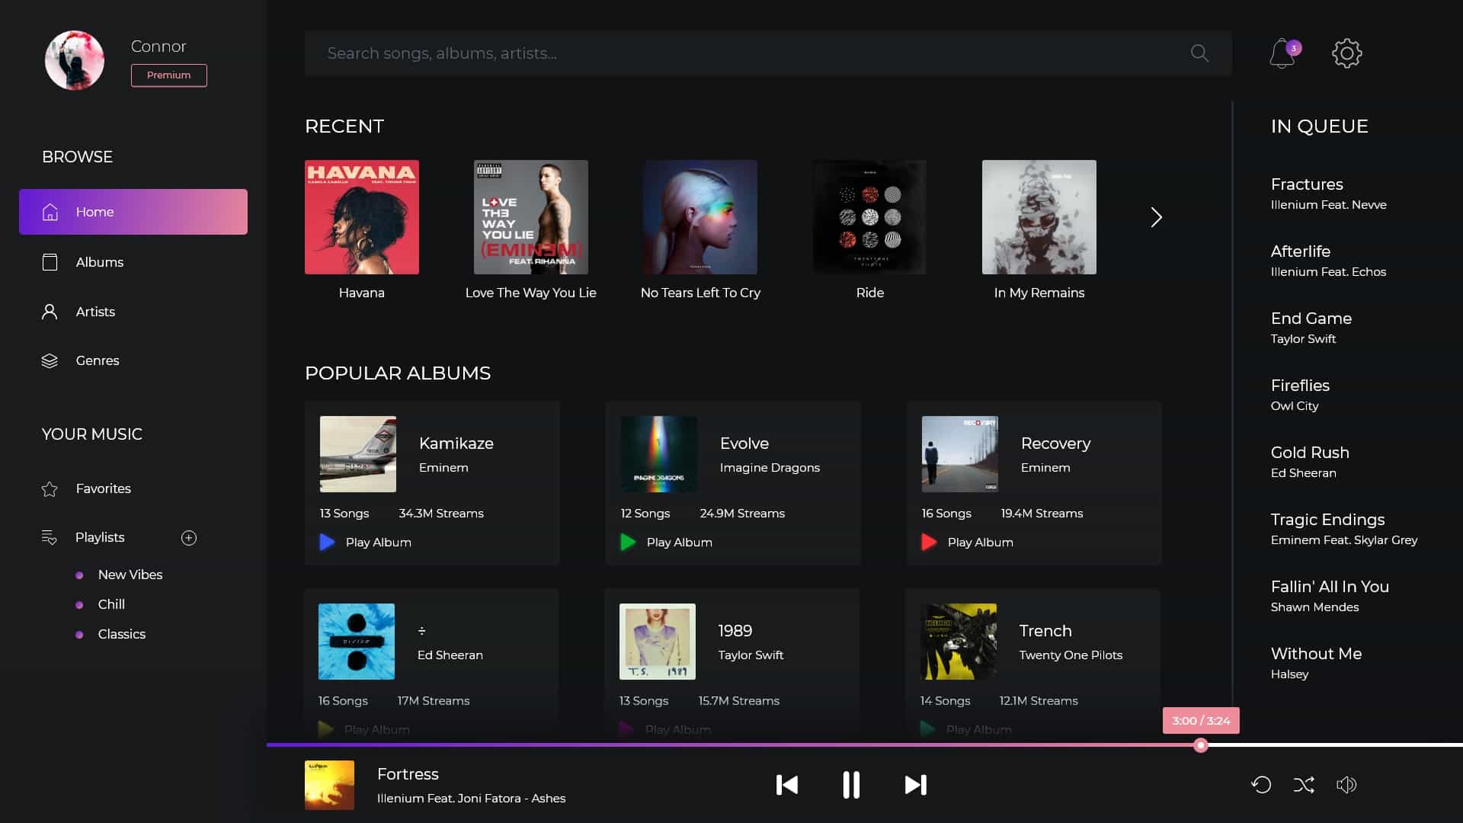Mute audio via the volume icon
Image resolution: width=1463 pixels, height=823 pixels.
click(1348, 785)
